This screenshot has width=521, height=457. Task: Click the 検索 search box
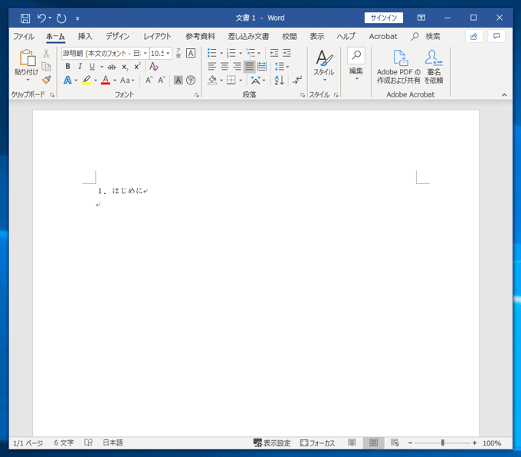pos(426,36)
